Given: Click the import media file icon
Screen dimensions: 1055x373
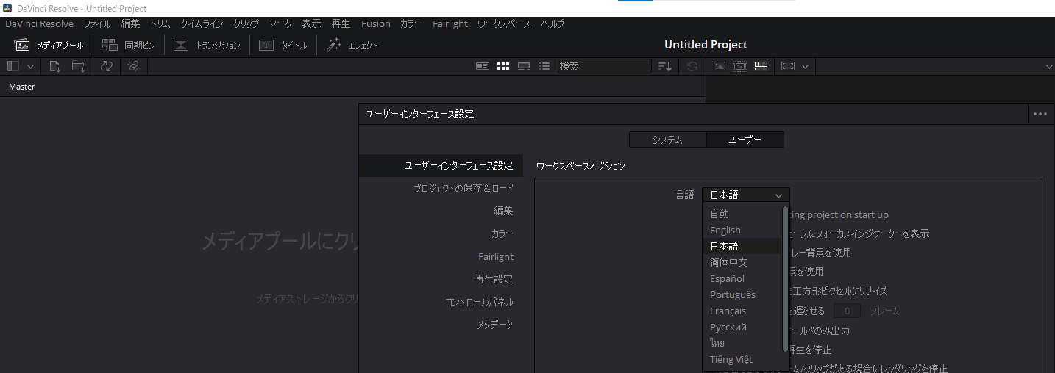Looking at the screenshot, I should point(55,66).
